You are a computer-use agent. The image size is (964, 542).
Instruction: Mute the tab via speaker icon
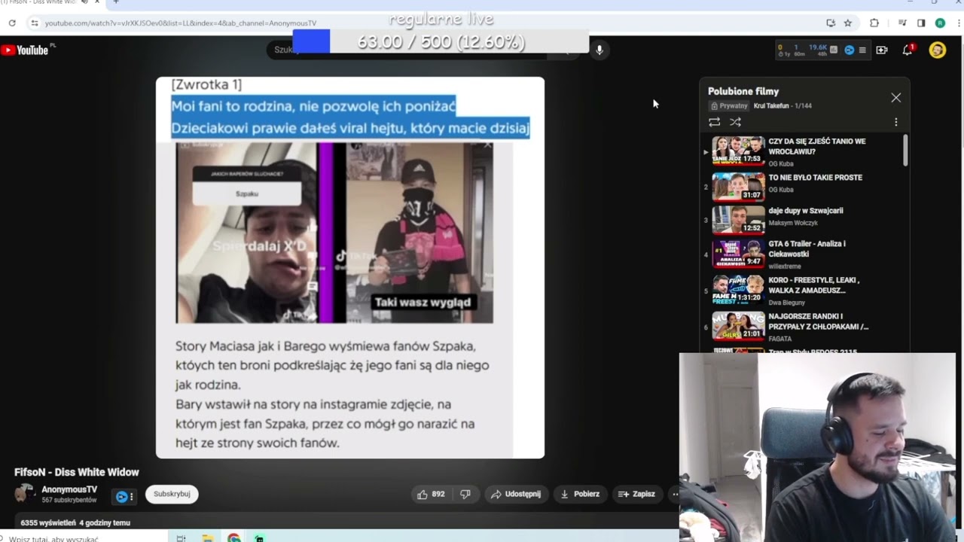pos(84,2)
